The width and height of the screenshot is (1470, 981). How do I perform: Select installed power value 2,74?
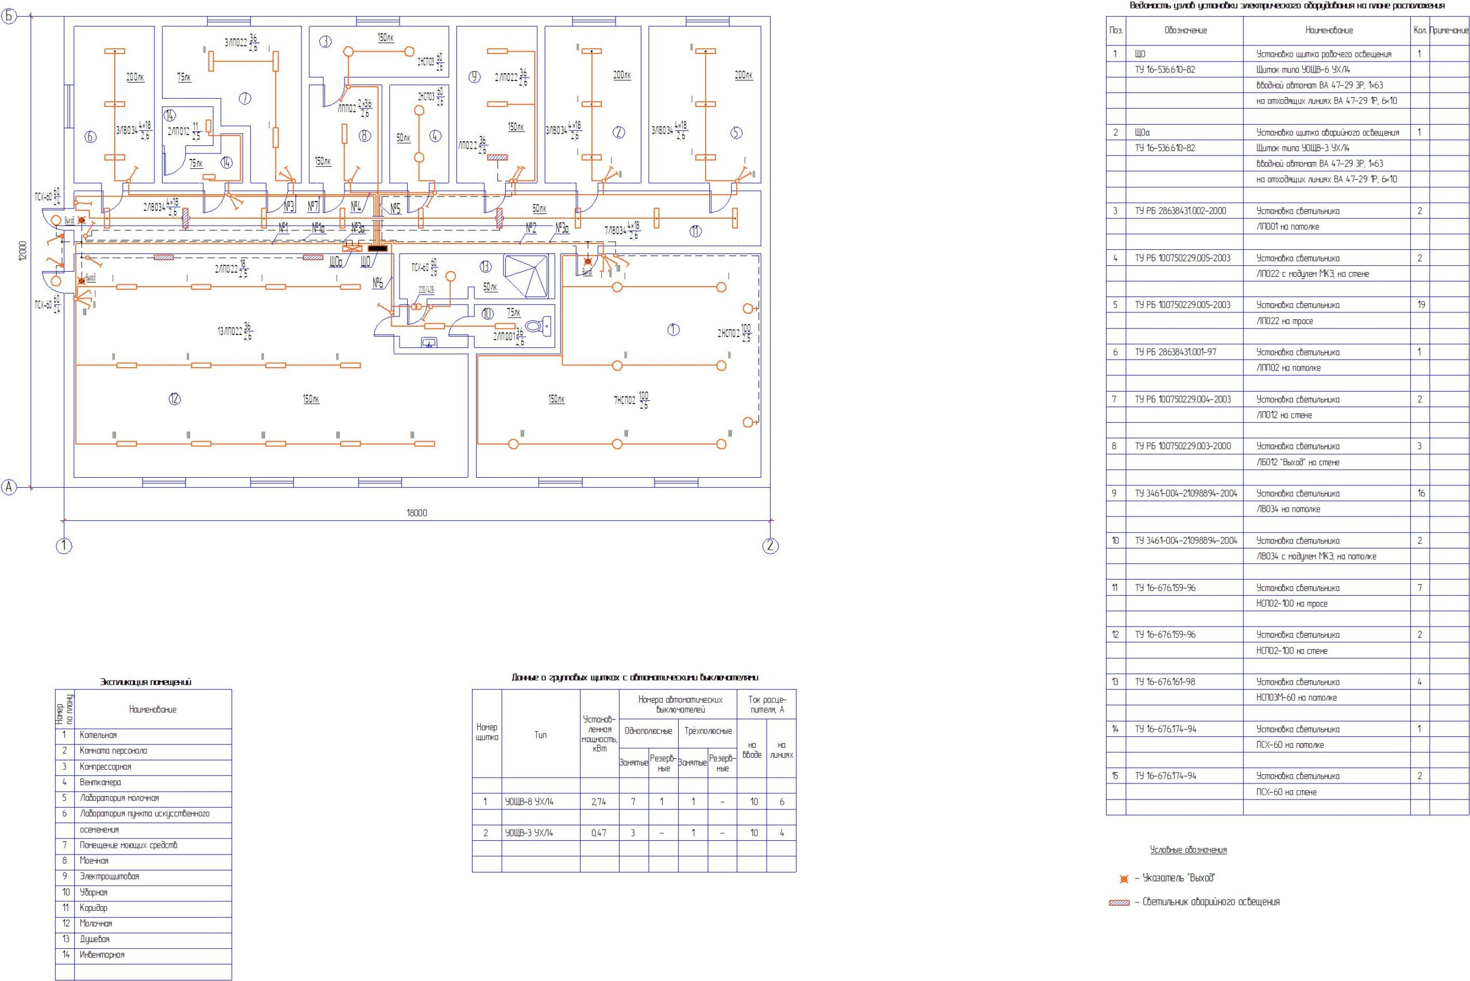point(599,802)
